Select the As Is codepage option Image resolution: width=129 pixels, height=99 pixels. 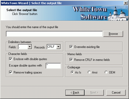pos(72,72)
